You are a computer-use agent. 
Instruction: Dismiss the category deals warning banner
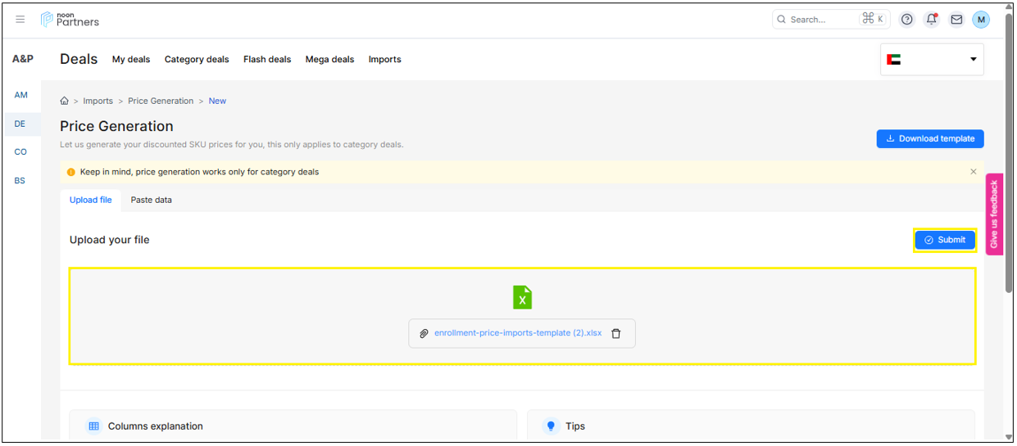point(974,172)
